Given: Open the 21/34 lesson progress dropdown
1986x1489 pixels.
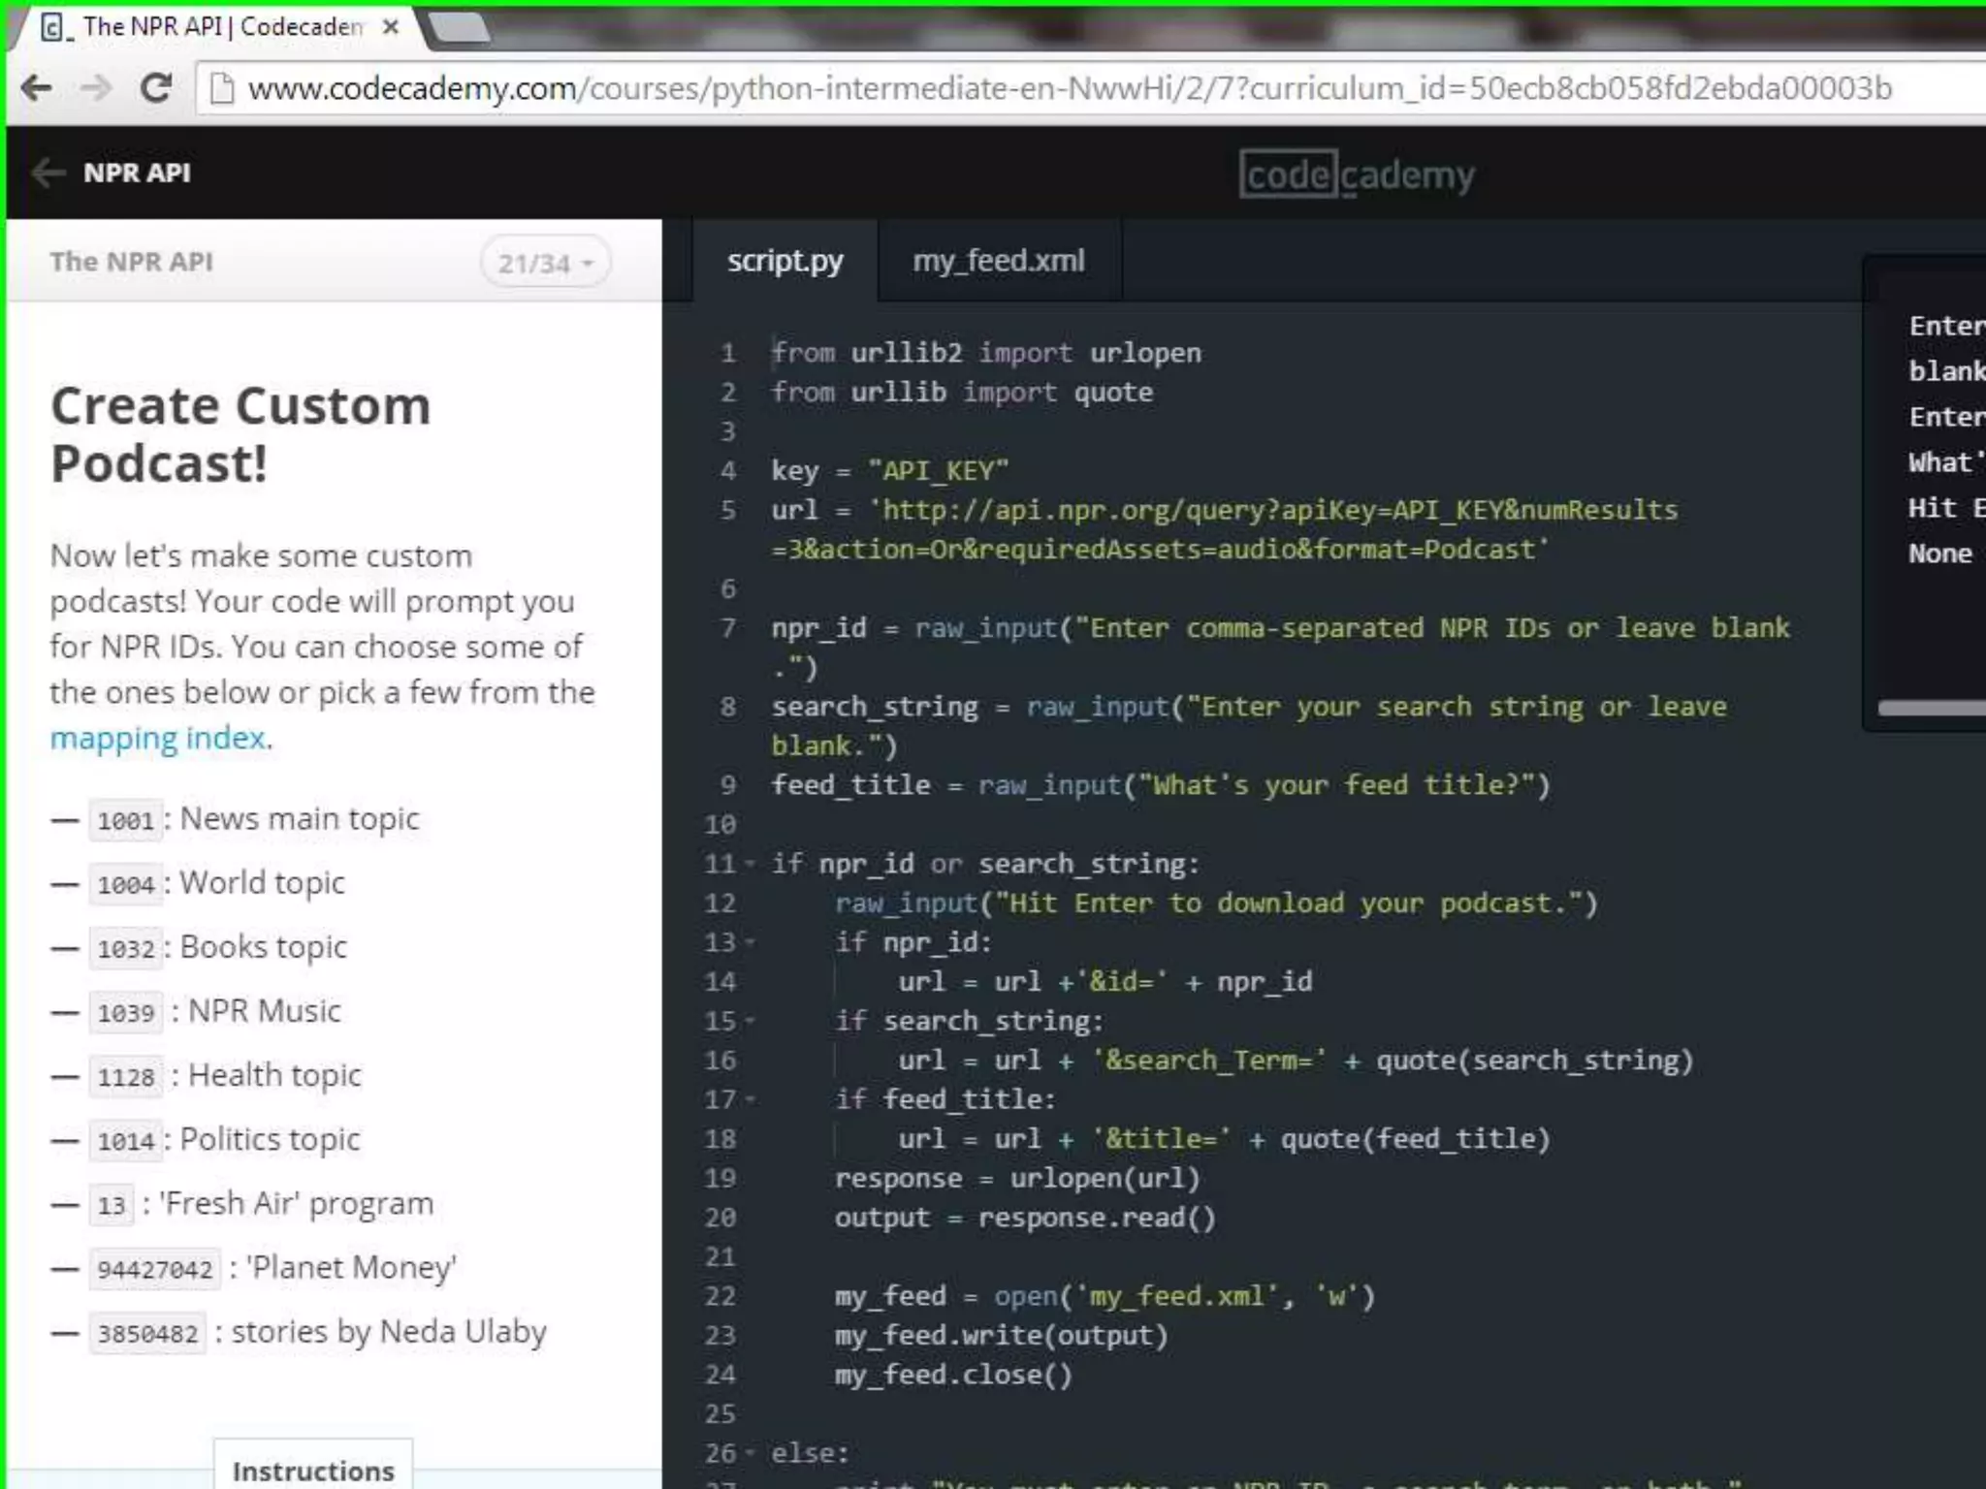Looking at the screenshot, I should [545, 263].
